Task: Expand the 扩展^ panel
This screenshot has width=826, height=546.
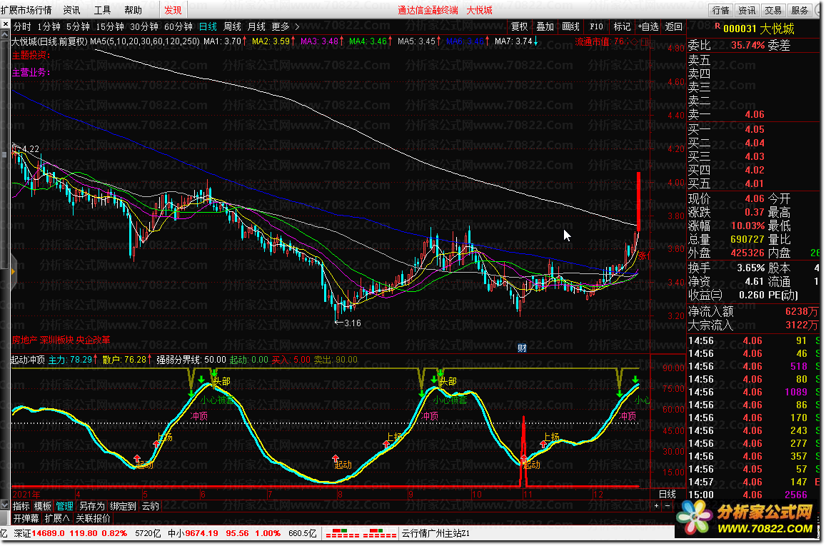Action: (57, 518)
